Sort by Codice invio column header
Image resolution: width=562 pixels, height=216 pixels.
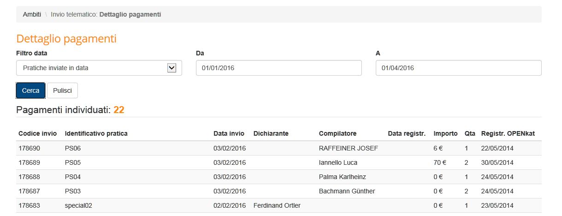pos(38,133)
